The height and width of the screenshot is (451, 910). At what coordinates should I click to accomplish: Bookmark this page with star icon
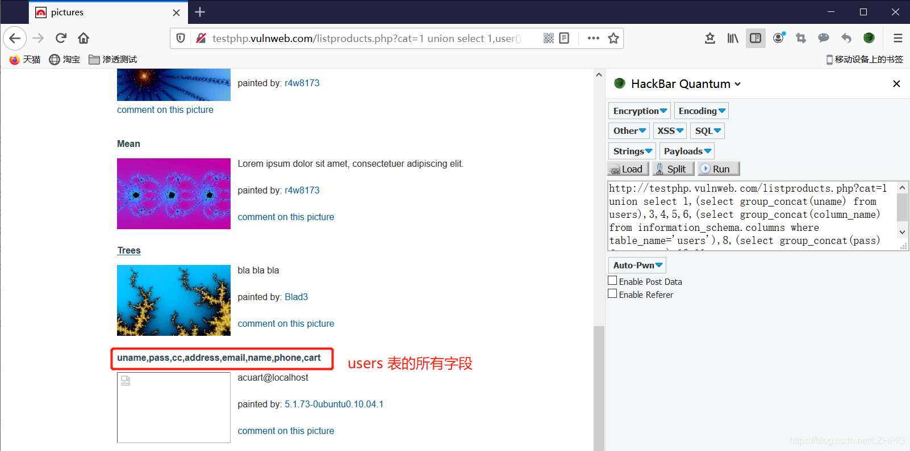(613, 38)
